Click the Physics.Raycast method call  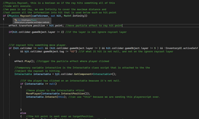click(20, 16)
